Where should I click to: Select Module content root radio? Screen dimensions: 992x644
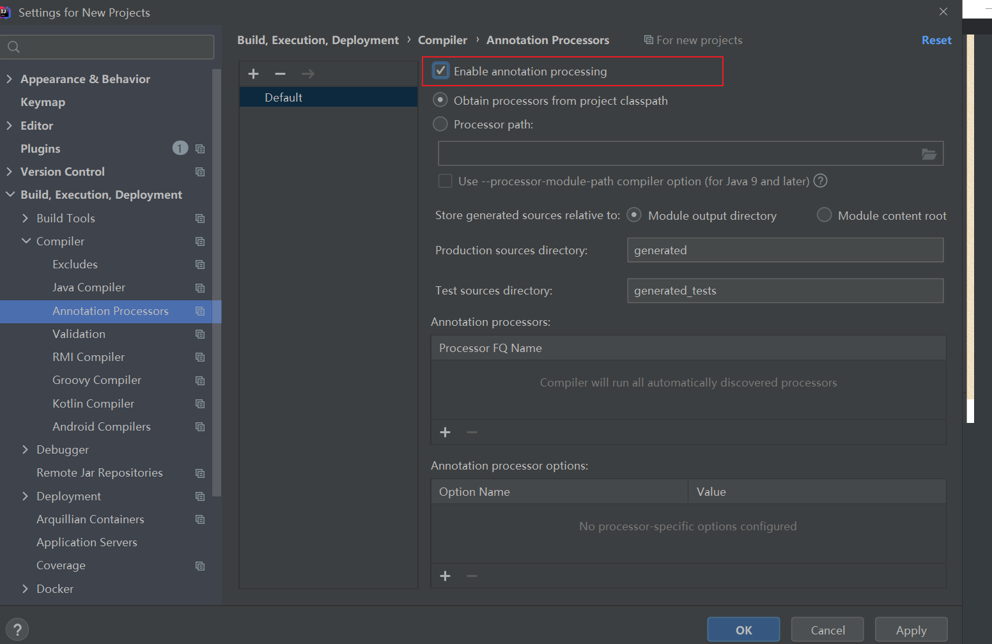pos(825,215)
